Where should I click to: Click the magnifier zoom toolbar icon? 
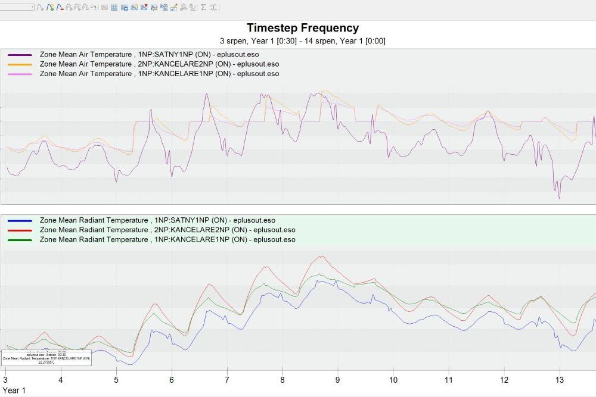tap(183, 8)
